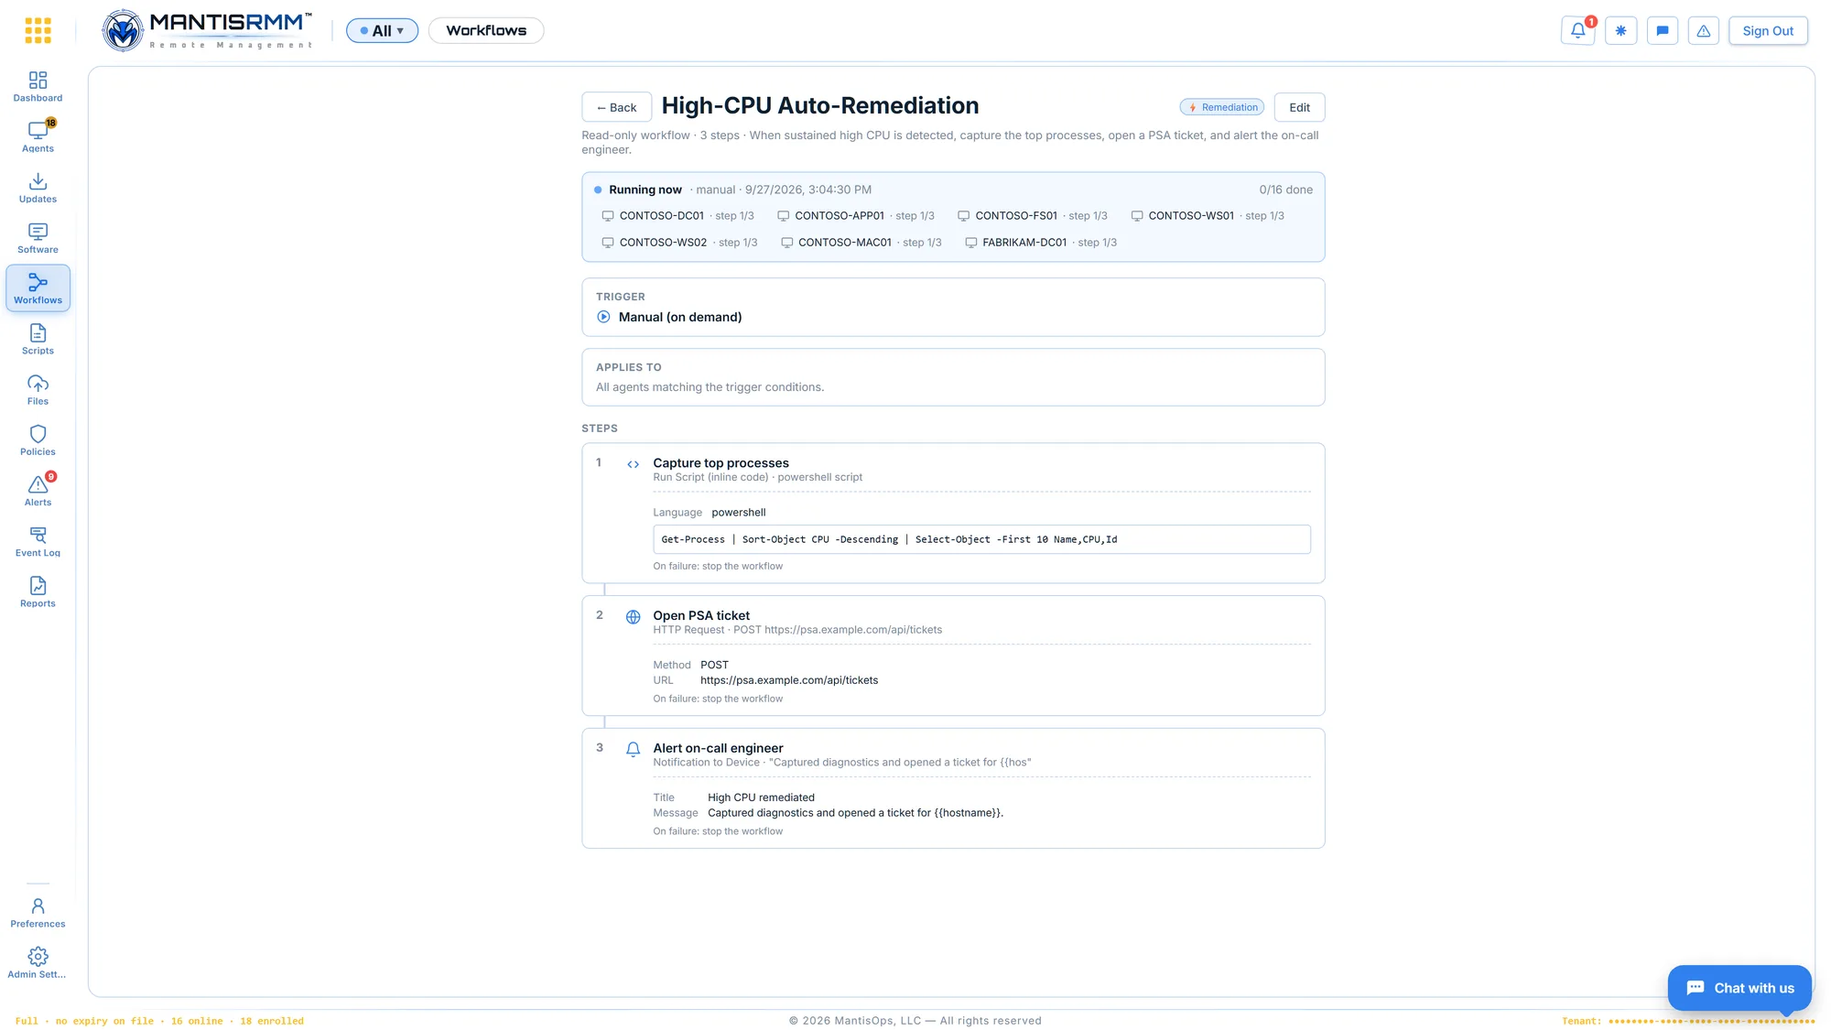
Task: Click the Open PSA ticket step title
Action: pos(701,616)
